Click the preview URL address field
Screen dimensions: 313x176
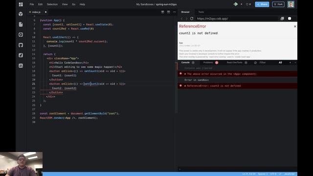coord(237,19)
